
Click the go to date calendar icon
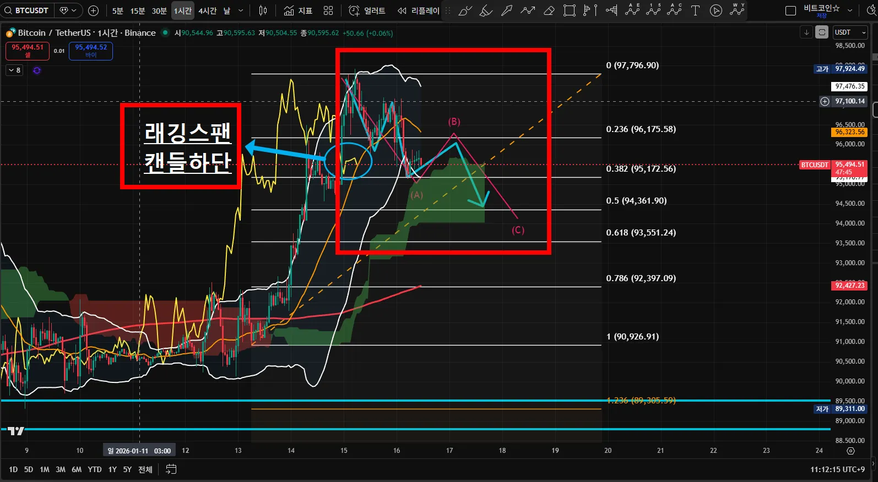tap(171, 469)
